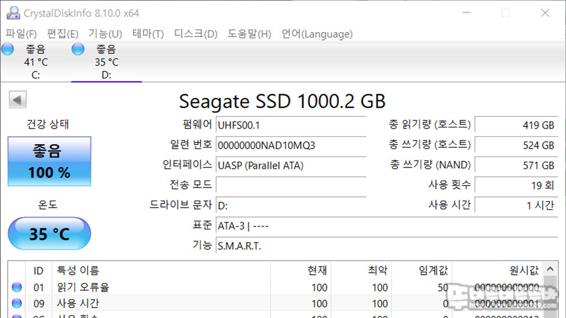The width and height of the screenshot is (566, 318).
Task: Click the standard field ATA-3 | ----
Action: pos(387,226)
